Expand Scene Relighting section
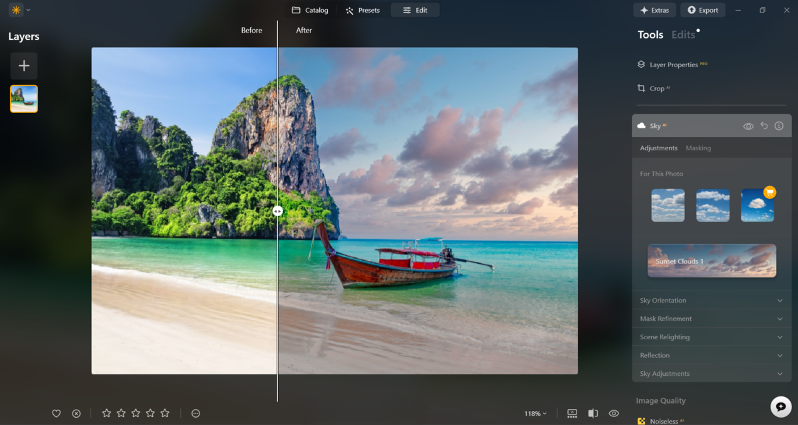Screen dimensions: 798x425 click(x=712, y=337)
